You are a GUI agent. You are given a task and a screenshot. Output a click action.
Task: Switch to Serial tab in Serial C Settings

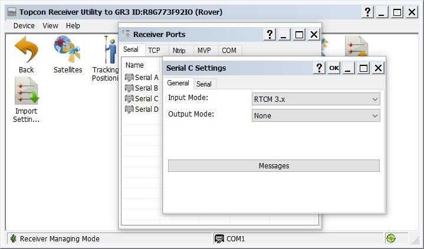click(204, 84)
